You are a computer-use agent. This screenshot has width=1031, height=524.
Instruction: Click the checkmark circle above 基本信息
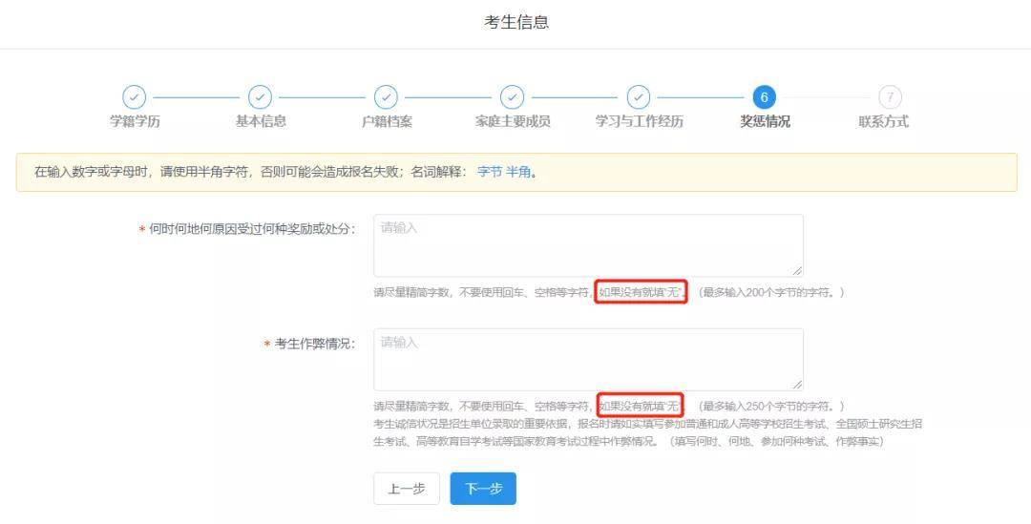(260, 97)
